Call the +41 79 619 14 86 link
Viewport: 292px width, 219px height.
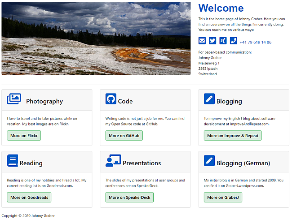[256, 42]
